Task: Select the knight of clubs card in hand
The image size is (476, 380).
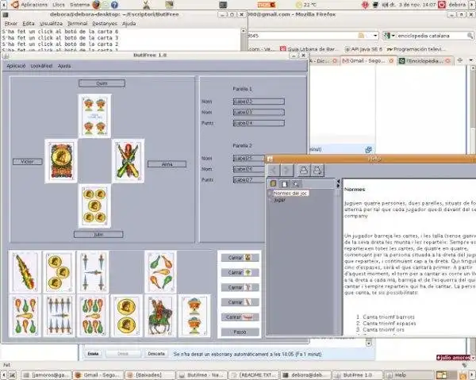Action: (x=160, y=316)
